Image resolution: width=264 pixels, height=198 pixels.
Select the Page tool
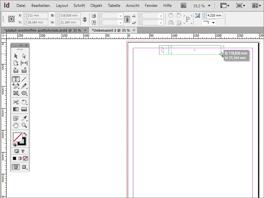(x=16, y=63)
